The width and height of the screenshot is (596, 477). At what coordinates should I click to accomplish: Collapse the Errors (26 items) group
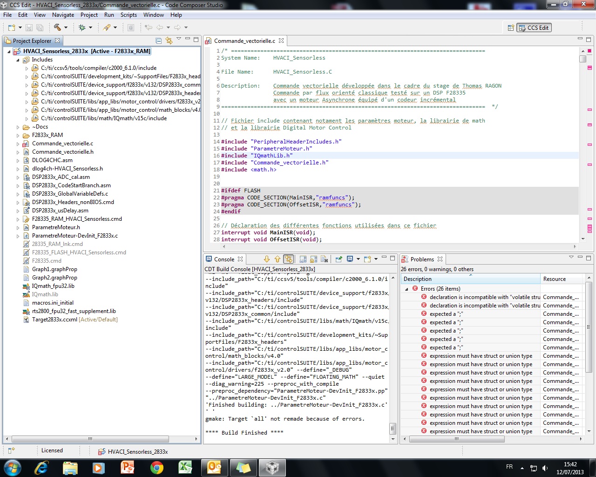point(407,288)
